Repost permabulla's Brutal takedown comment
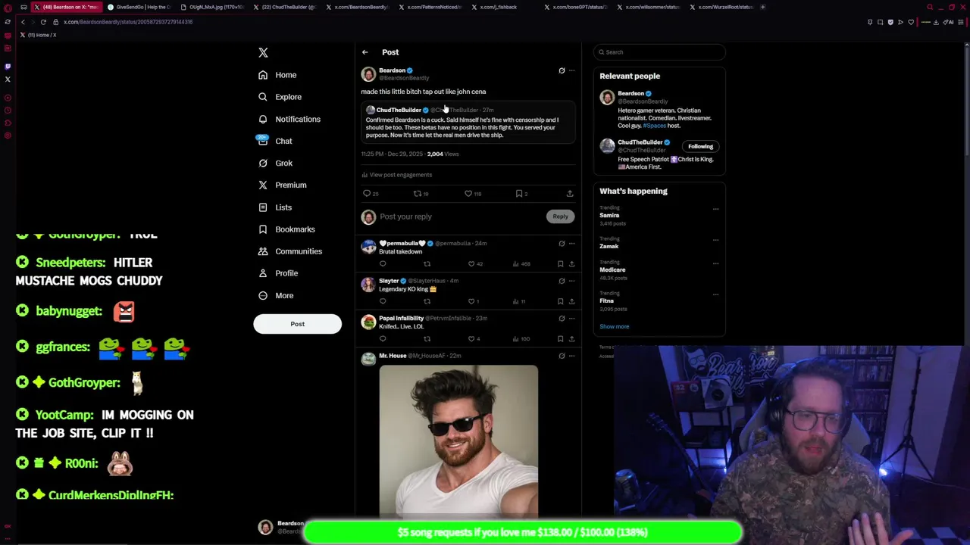970x545 pixels. [x=427, y=264]
